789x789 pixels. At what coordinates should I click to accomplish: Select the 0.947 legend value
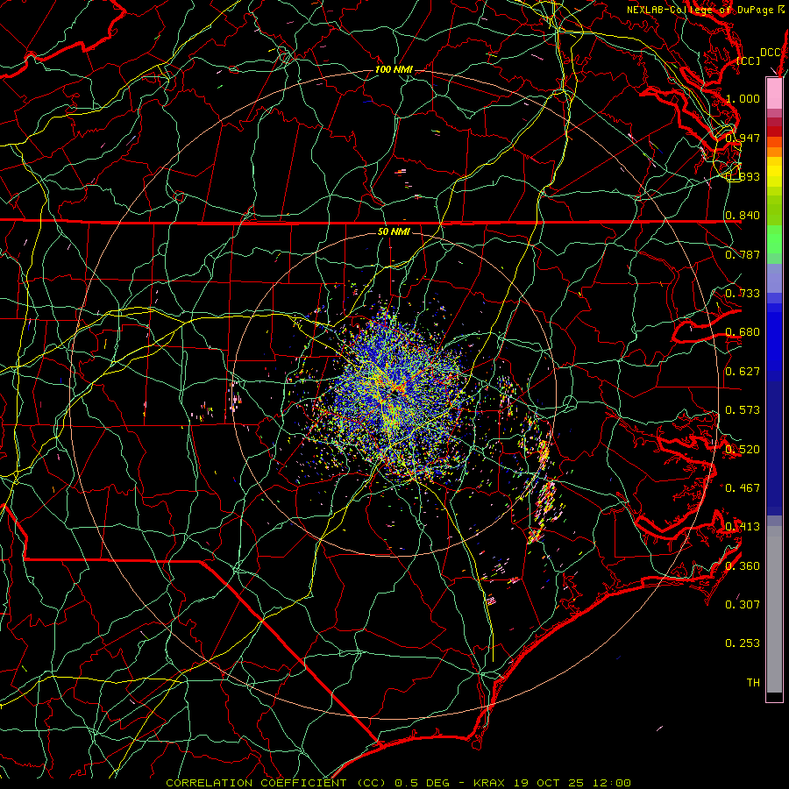(743, 138)
